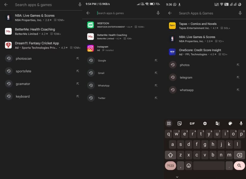Focus the "Search Apps & Games" field above Tapas
246x179 pixels.
tap(205, 13)
